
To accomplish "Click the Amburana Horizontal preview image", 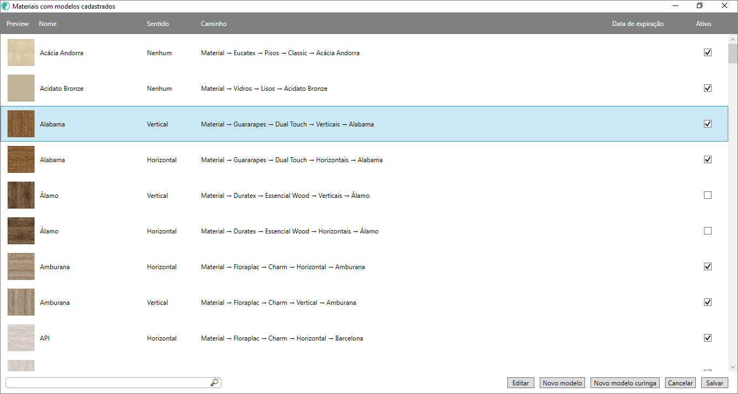I will (x=21, y=267).
